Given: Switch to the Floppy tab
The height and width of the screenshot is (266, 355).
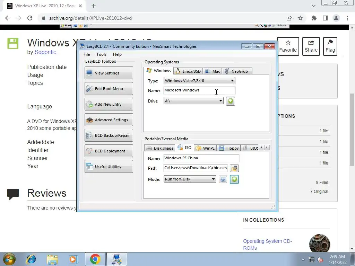Looking at the screenshot, I should (x=229, y=148).
